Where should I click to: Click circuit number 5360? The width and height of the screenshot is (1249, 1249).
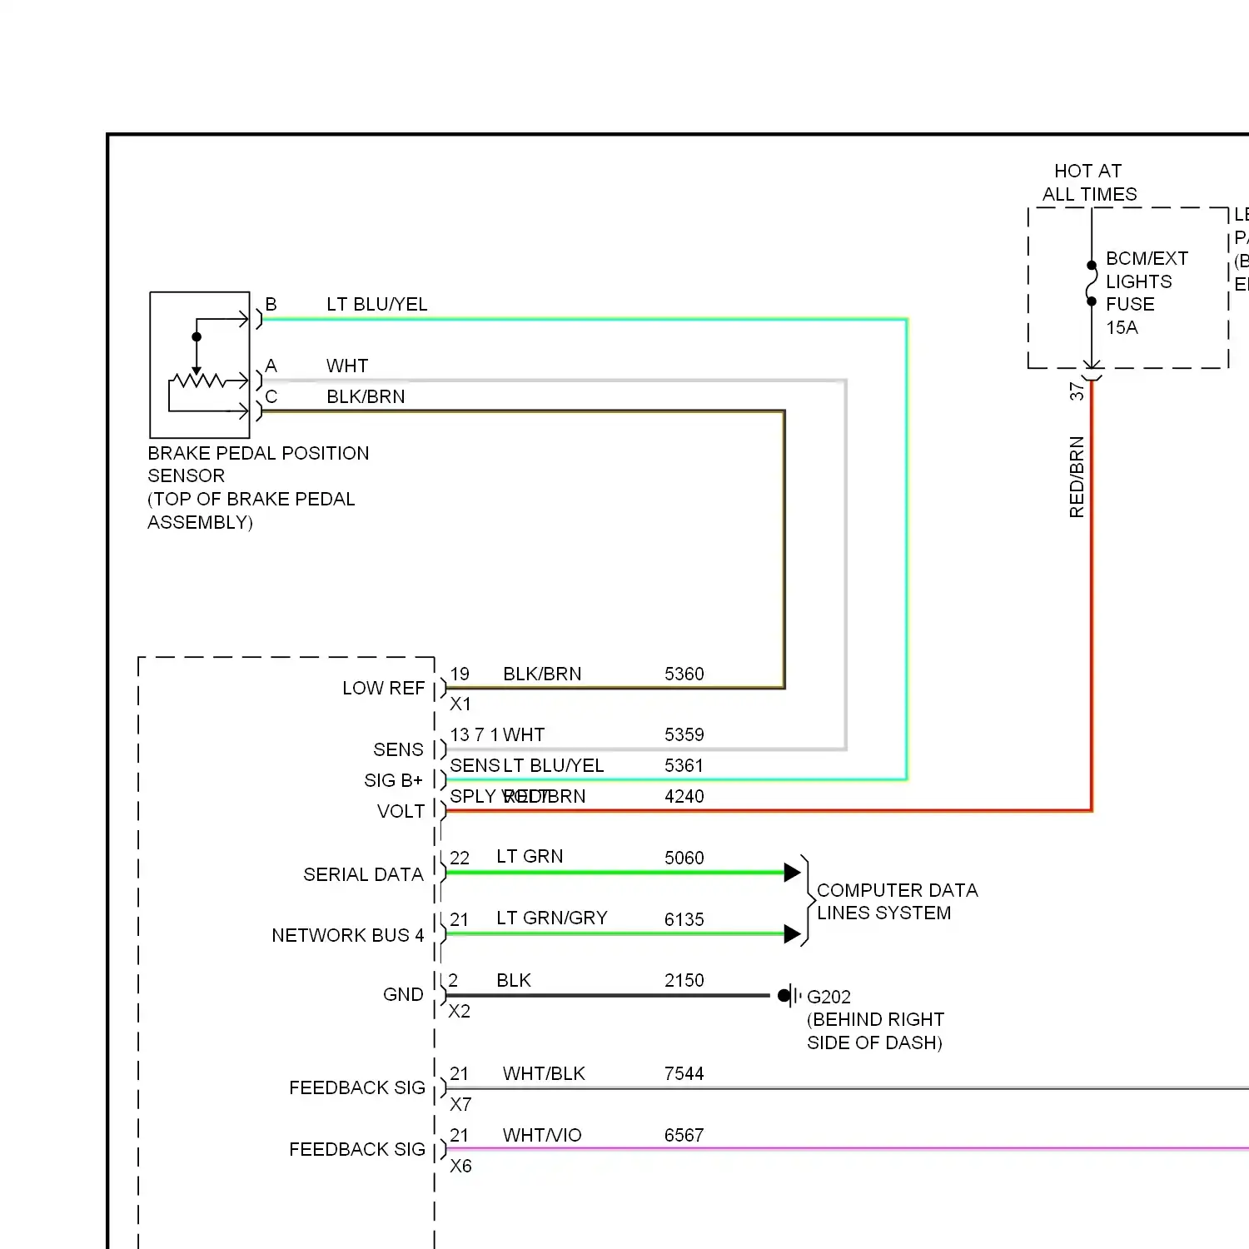click(684, 674)
